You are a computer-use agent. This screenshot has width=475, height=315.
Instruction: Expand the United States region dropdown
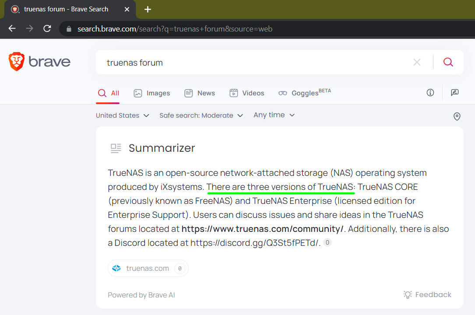123,115
